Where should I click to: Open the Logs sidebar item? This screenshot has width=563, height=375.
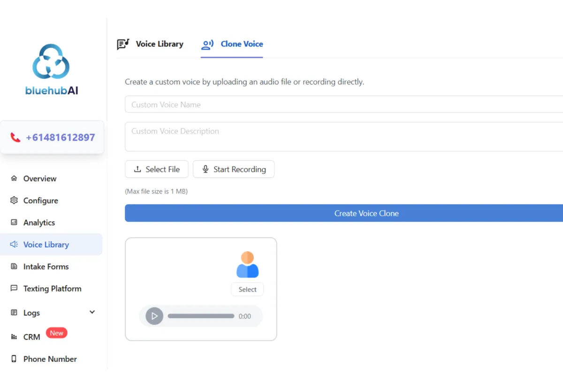point(51,313)
